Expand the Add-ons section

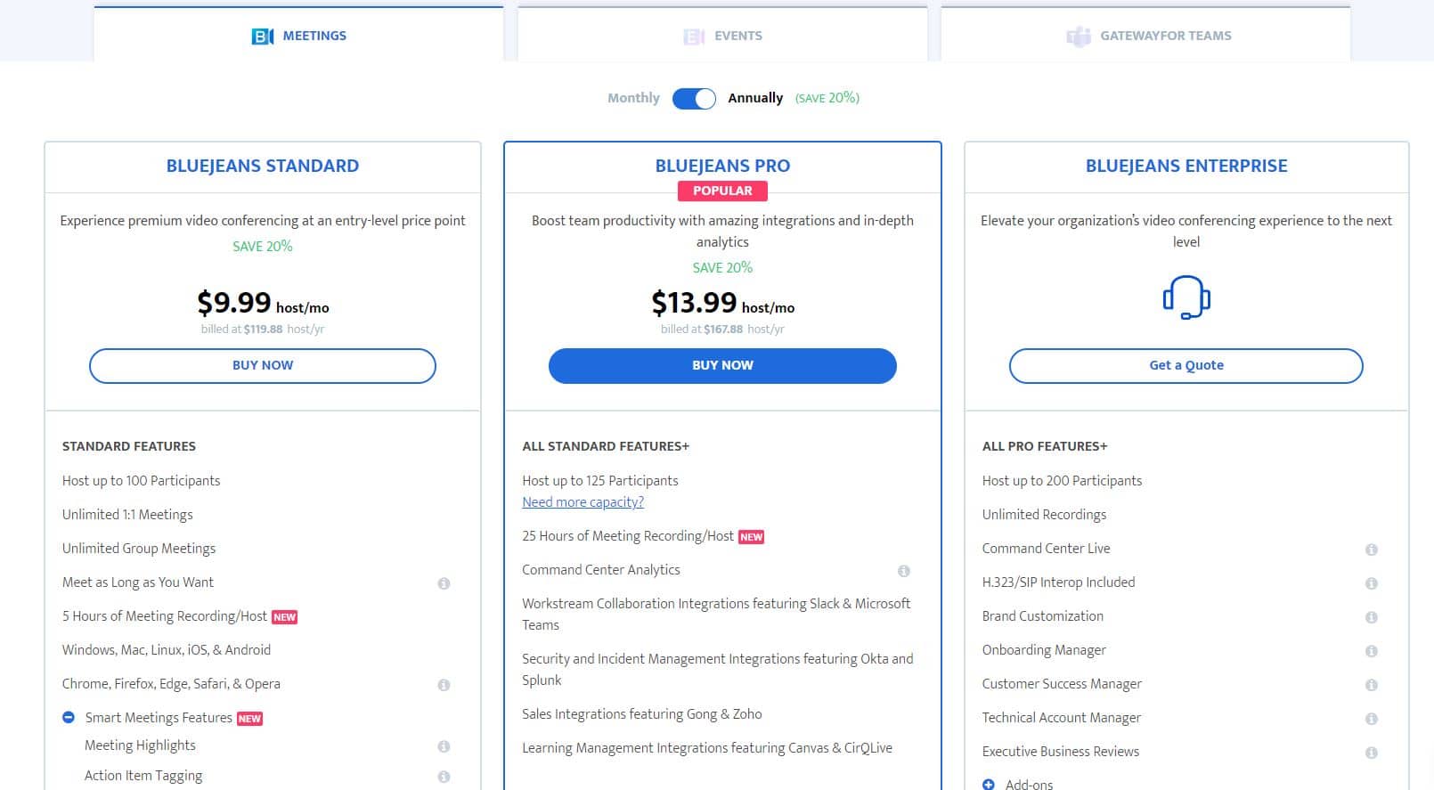point(988,785)
